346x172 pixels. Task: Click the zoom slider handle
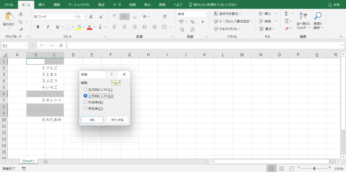(x=314, y=168)
